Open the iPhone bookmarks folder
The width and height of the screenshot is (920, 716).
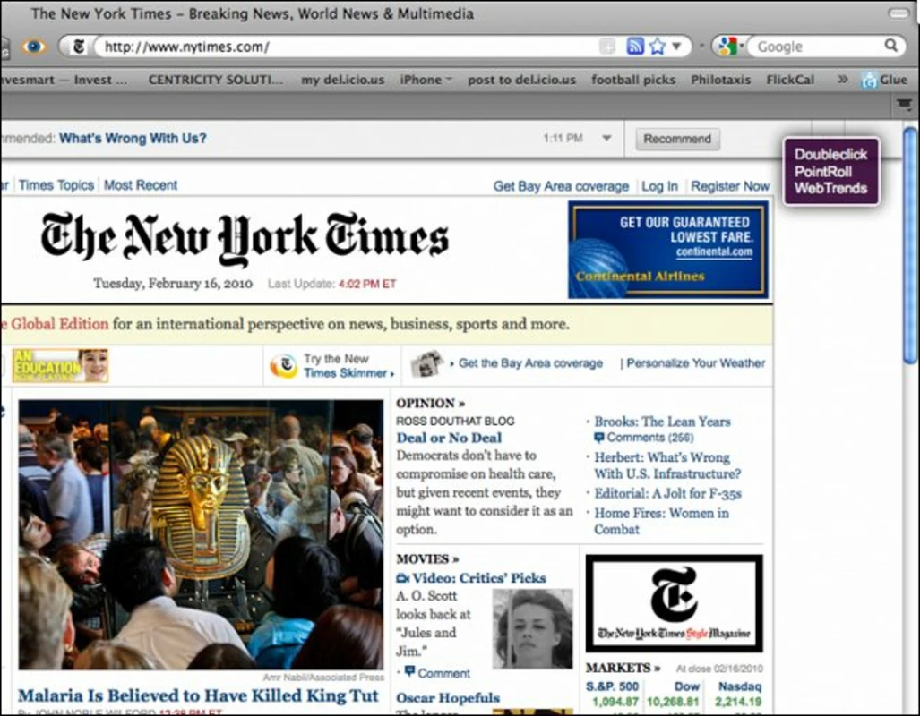(x=426, y=80)
